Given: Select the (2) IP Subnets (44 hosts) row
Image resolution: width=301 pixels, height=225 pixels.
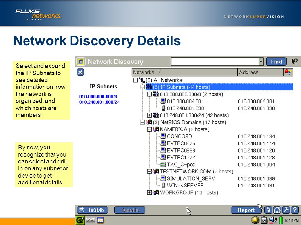Looking at the screenshot, I should pos(219,87).
